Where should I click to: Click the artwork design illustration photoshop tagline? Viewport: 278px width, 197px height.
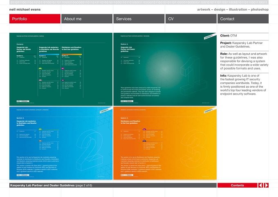pos(233,9)
